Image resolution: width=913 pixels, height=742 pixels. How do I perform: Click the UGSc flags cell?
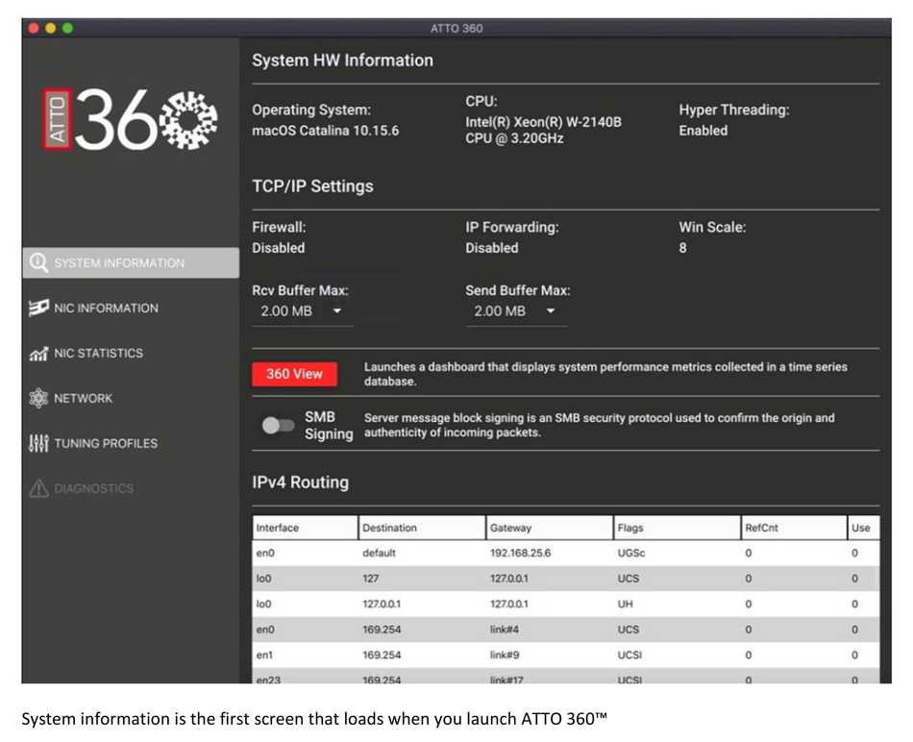click(631, 553)
